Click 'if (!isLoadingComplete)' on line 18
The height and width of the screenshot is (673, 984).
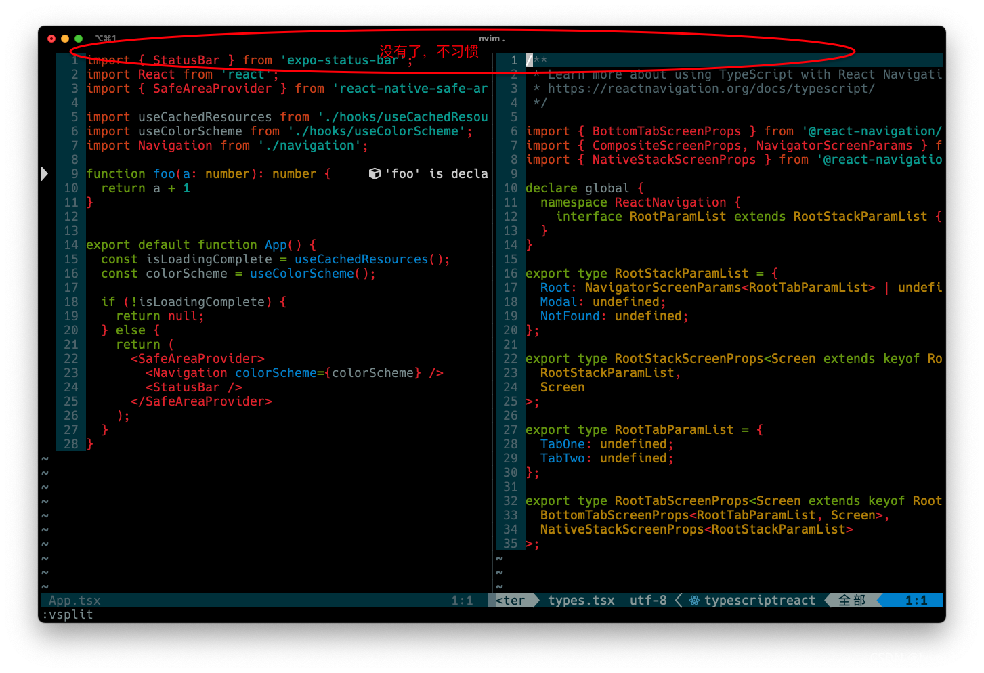[x=194, y=302]
